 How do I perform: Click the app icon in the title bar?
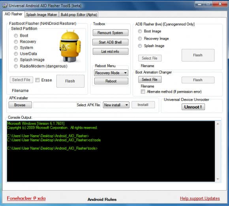5,6
